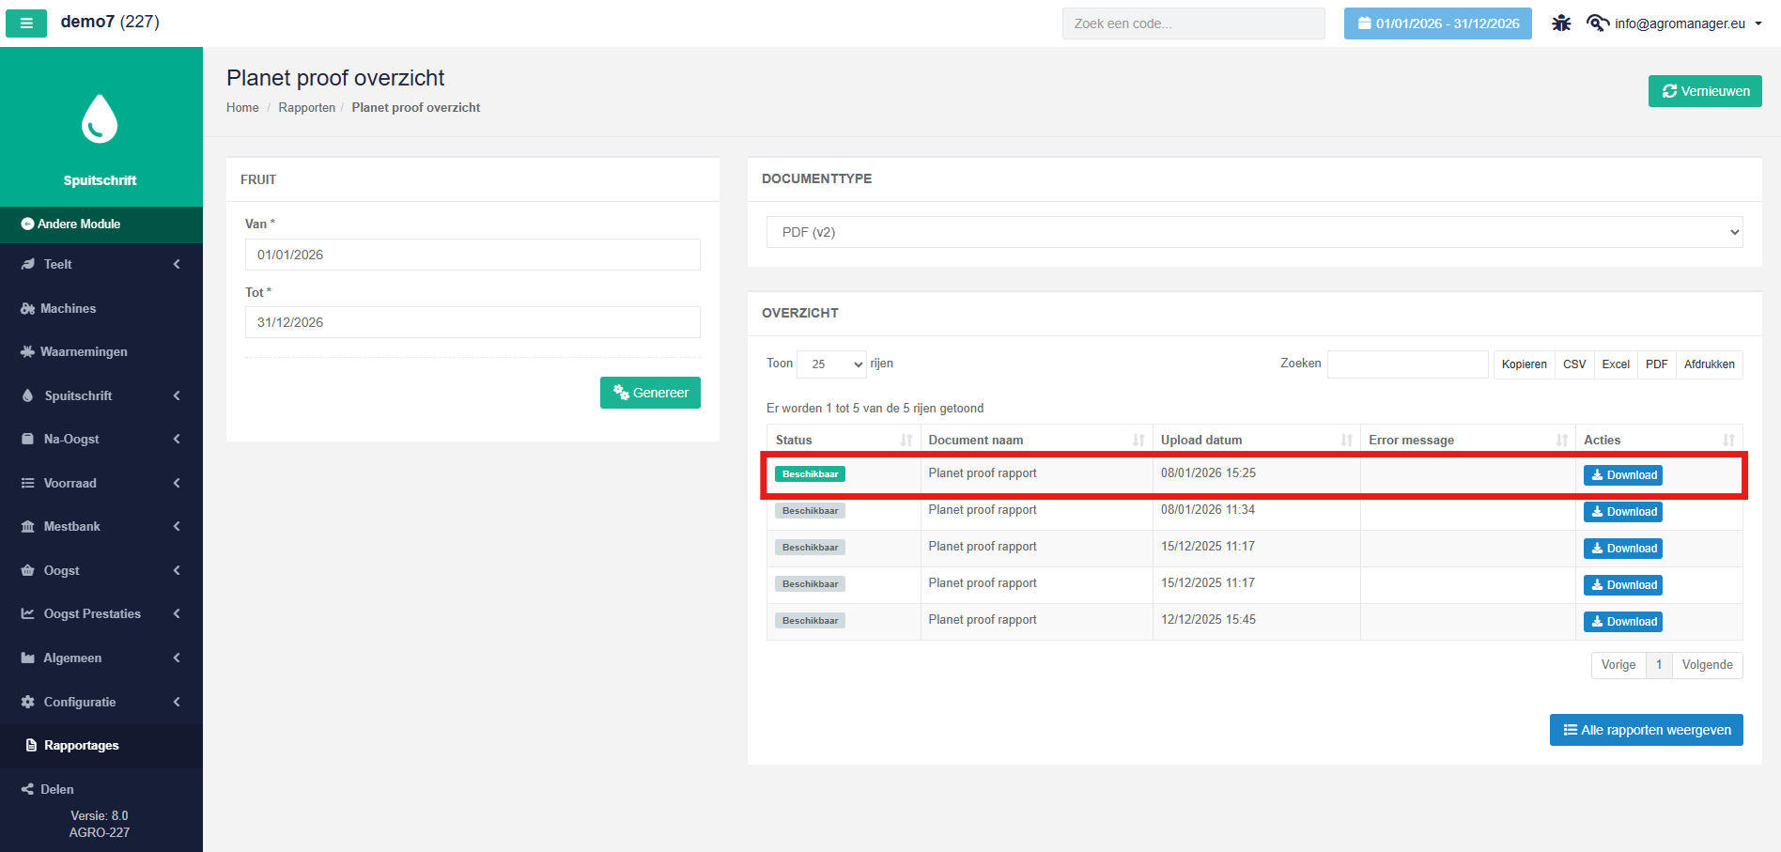Go to the Vorige page

[x=1618, y=665]
